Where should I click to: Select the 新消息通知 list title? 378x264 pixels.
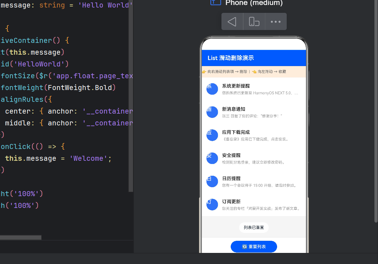234,109
